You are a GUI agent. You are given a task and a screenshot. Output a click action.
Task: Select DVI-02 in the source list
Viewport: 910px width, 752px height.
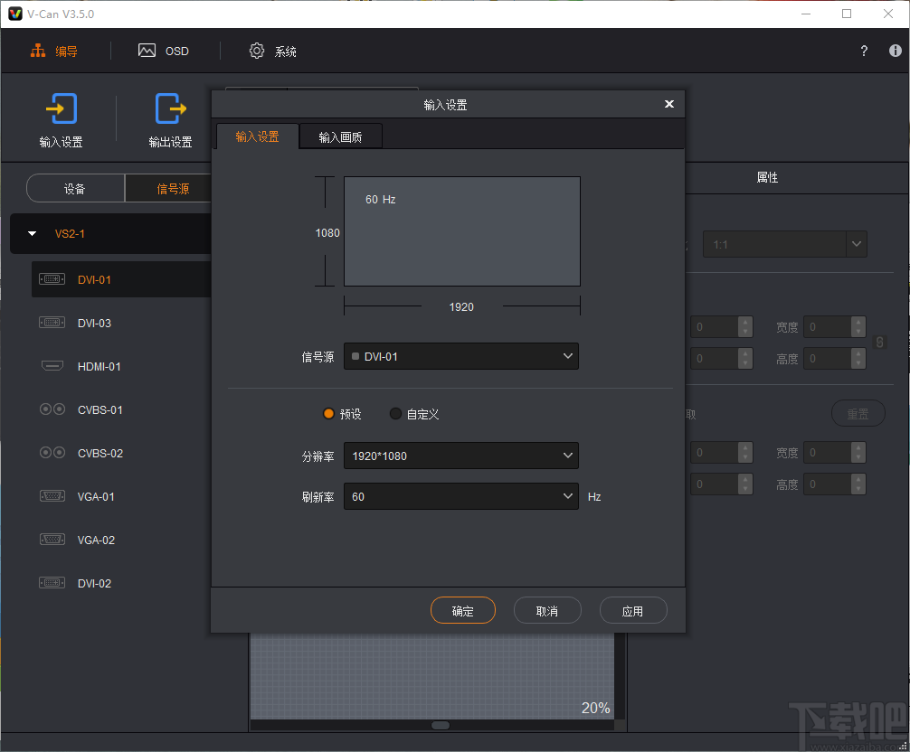coord(120,583)
